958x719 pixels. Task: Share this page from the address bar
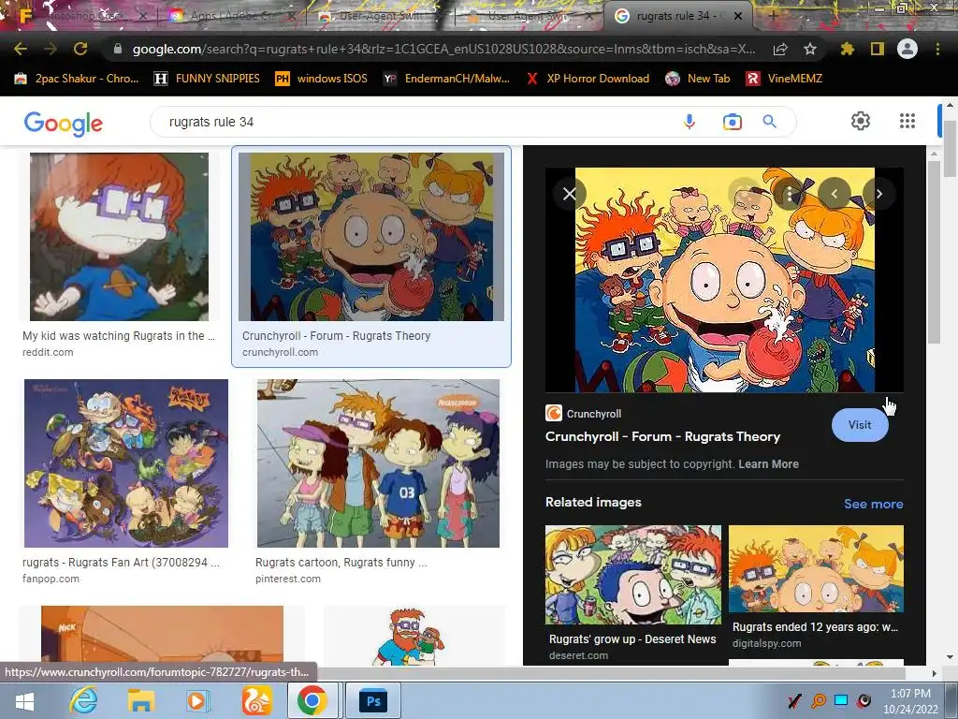(x=780, y=49)
